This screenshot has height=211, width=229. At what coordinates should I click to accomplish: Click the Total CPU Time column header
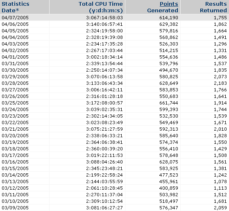click(x=101, y=7)
